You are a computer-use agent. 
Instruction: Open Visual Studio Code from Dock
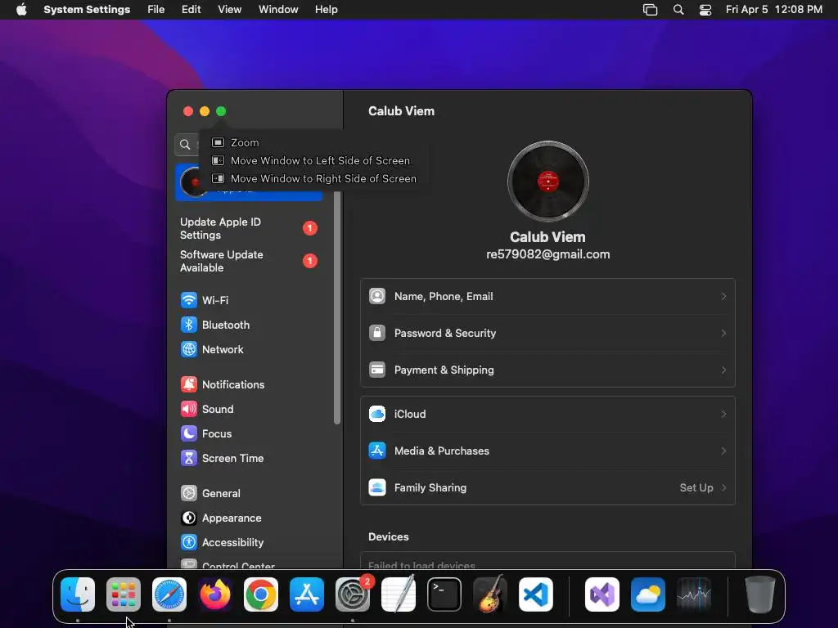(x=536, y=594)
